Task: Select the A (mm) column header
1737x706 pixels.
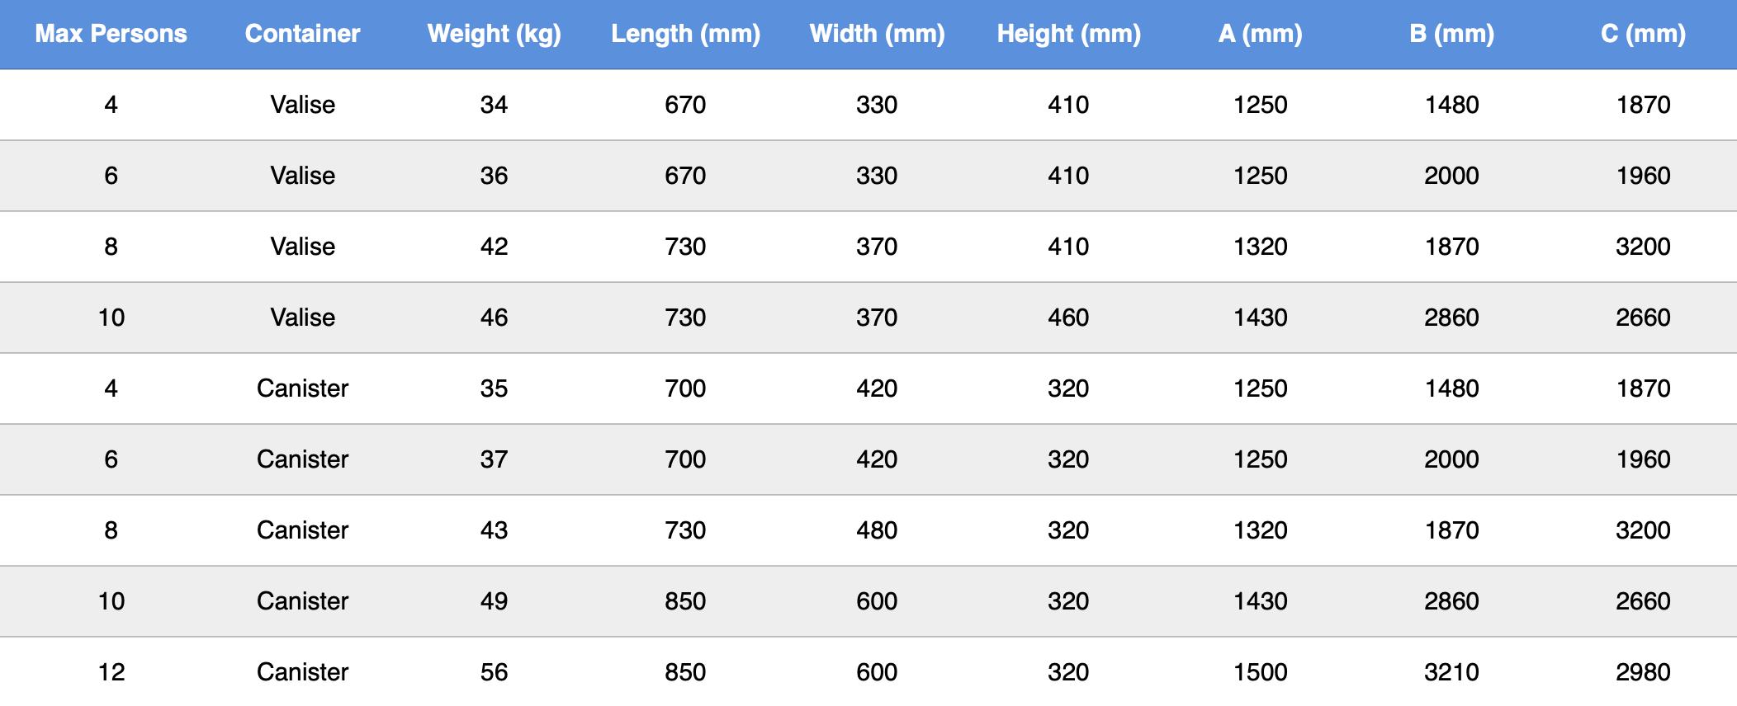Action: click(x=1260, y=34)
